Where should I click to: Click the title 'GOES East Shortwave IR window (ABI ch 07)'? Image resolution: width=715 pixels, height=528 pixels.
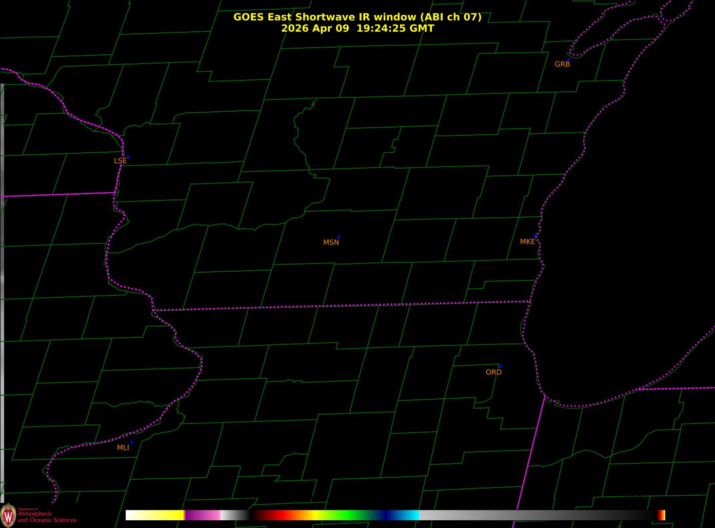(x=357, y=17)
